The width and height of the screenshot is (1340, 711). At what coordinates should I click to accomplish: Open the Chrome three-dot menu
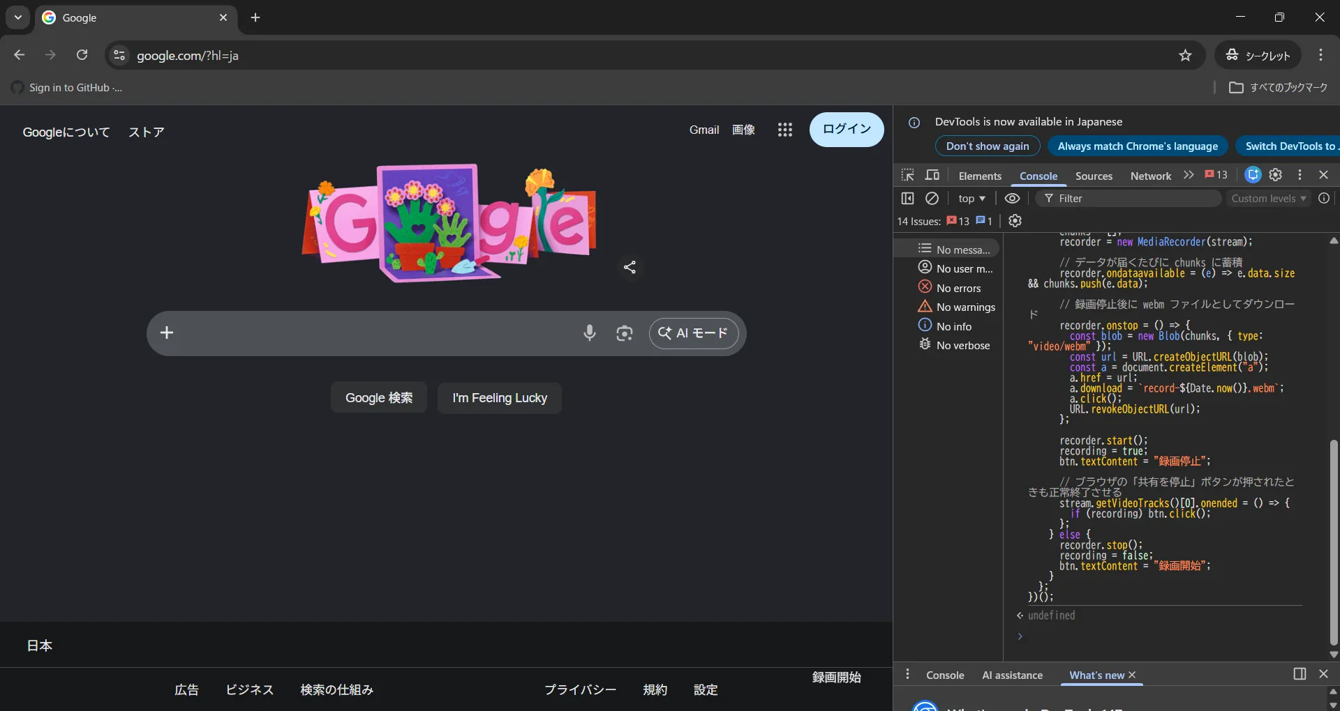pyautogui.click(x=1320, y=55)
